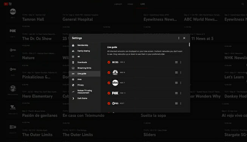Screen dimensions: 247x142
Task: Uncheck the FOX 11 network checkbox
Action: click(x=109, y=93)
